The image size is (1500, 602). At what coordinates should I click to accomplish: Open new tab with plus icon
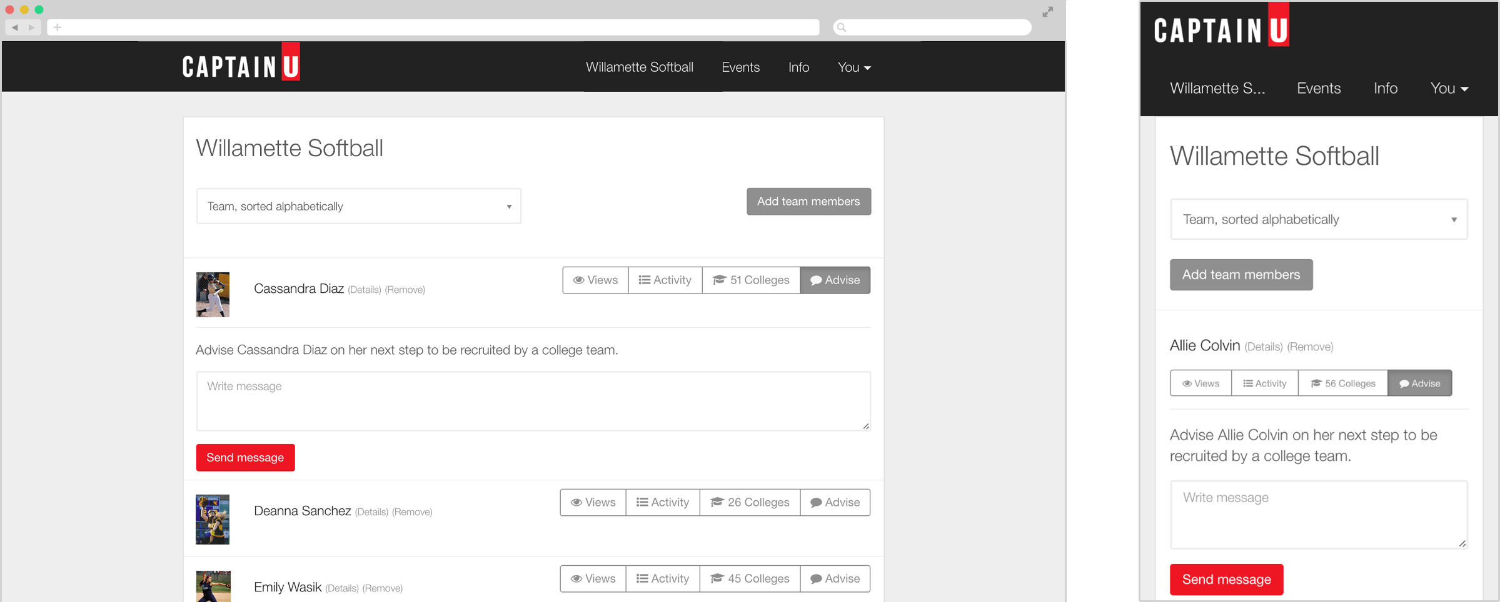[58, 27]
